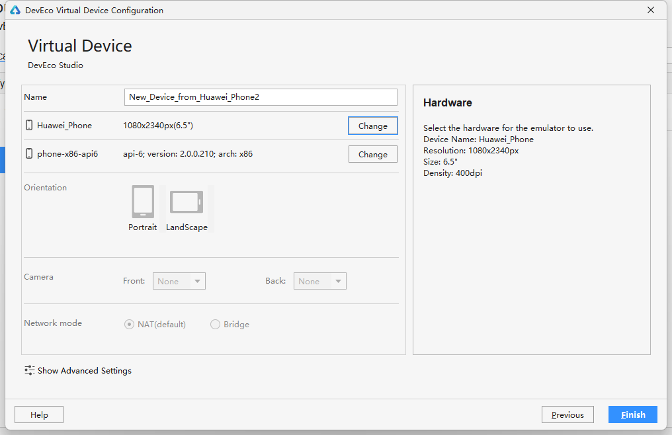Close the DevEco Virtual Device Configuration dialog

point(651,10)
